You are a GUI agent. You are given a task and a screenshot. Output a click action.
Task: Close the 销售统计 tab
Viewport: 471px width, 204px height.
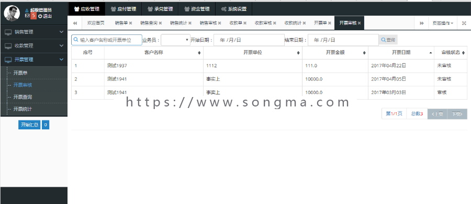click(x=190, y=23)
